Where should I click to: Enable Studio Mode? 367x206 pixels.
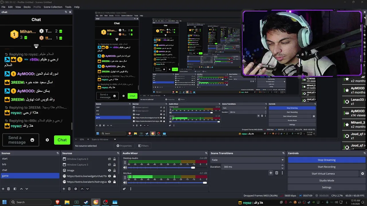click(x=327, y=181)
